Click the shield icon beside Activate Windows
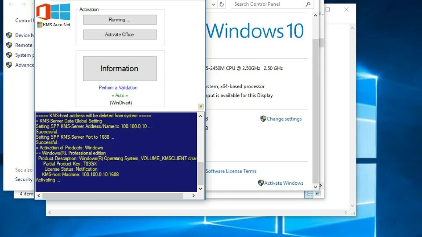Image resolution: width=422 pixels, height=237 pixels. click(x=261, y=183)
